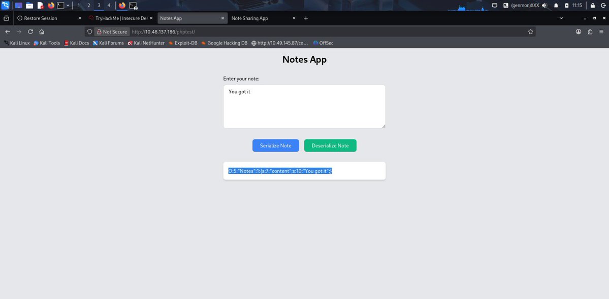Open the display settings tray icon
Screen dimensions: 609x299
[494, 6]
